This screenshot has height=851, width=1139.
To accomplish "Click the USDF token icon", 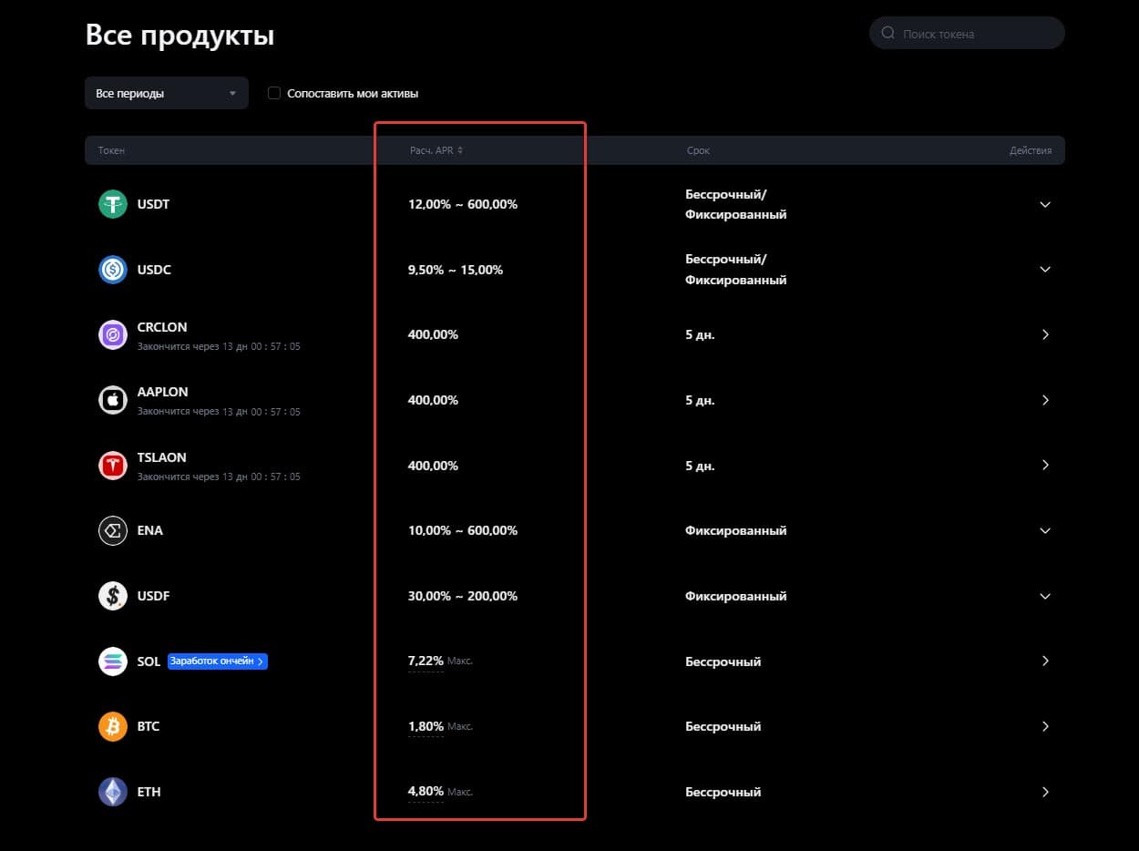I will 113,596.
